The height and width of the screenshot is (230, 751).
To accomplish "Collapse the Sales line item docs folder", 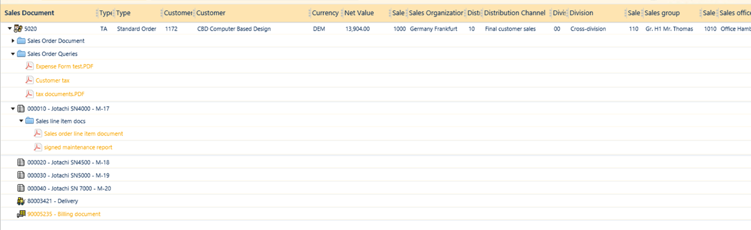I will [22, 121].
